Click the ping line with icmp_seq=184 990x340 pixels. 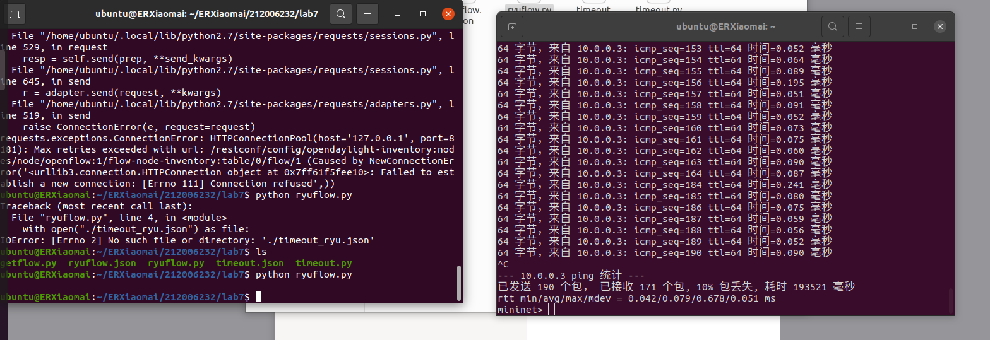(665, 185)
